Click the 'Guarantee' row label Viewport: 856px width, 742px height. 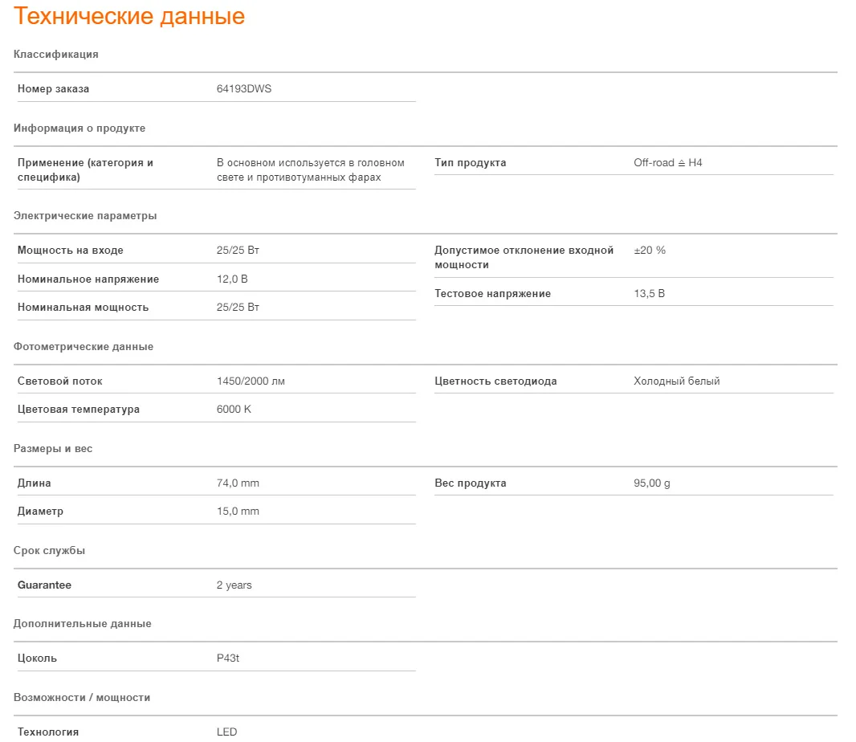point(44,585)
